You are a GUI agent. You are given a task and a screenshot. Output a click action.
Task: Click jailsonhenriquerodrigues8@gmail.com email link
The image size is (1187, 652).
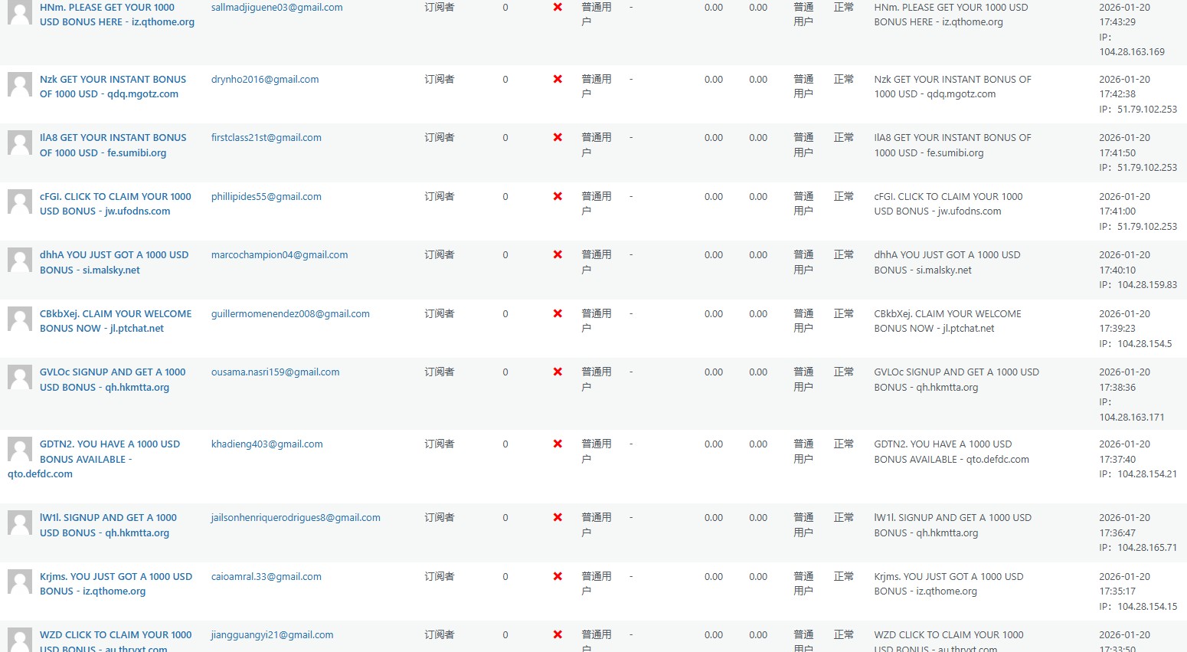tap(296, 518)
